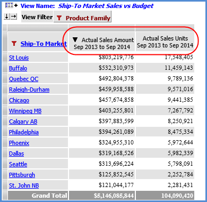The height and width of the screenshot is (202, 207).
Task: Click the down arrow icon near View Filter
Action: click(x=7, y=17)
